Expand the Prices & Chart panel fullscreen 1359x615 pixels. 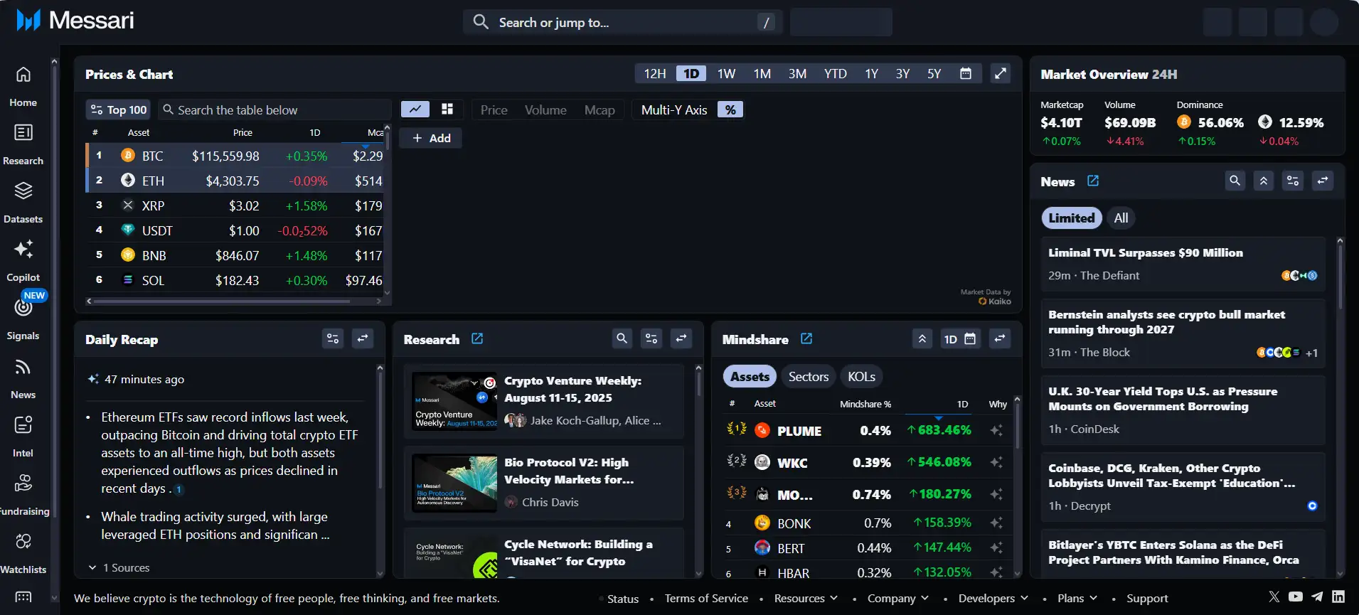click(x=1001, y=73)
